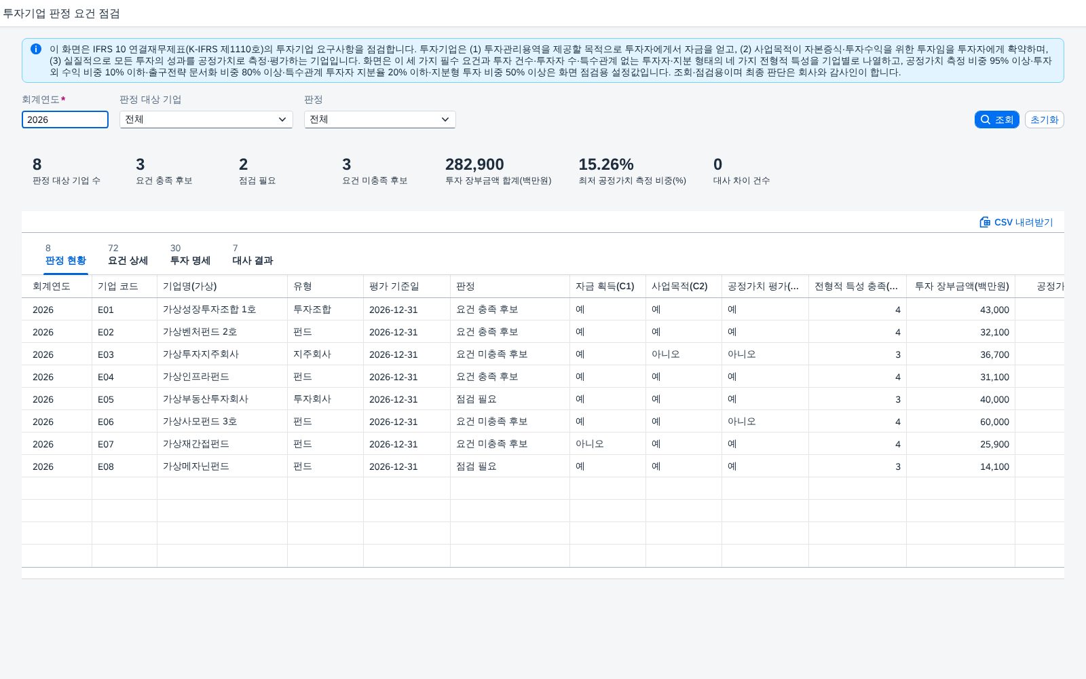Click the CSV 내려받기 link
The width and height of the screenshot is (1086, 679).
click(x=1017, y=222)
